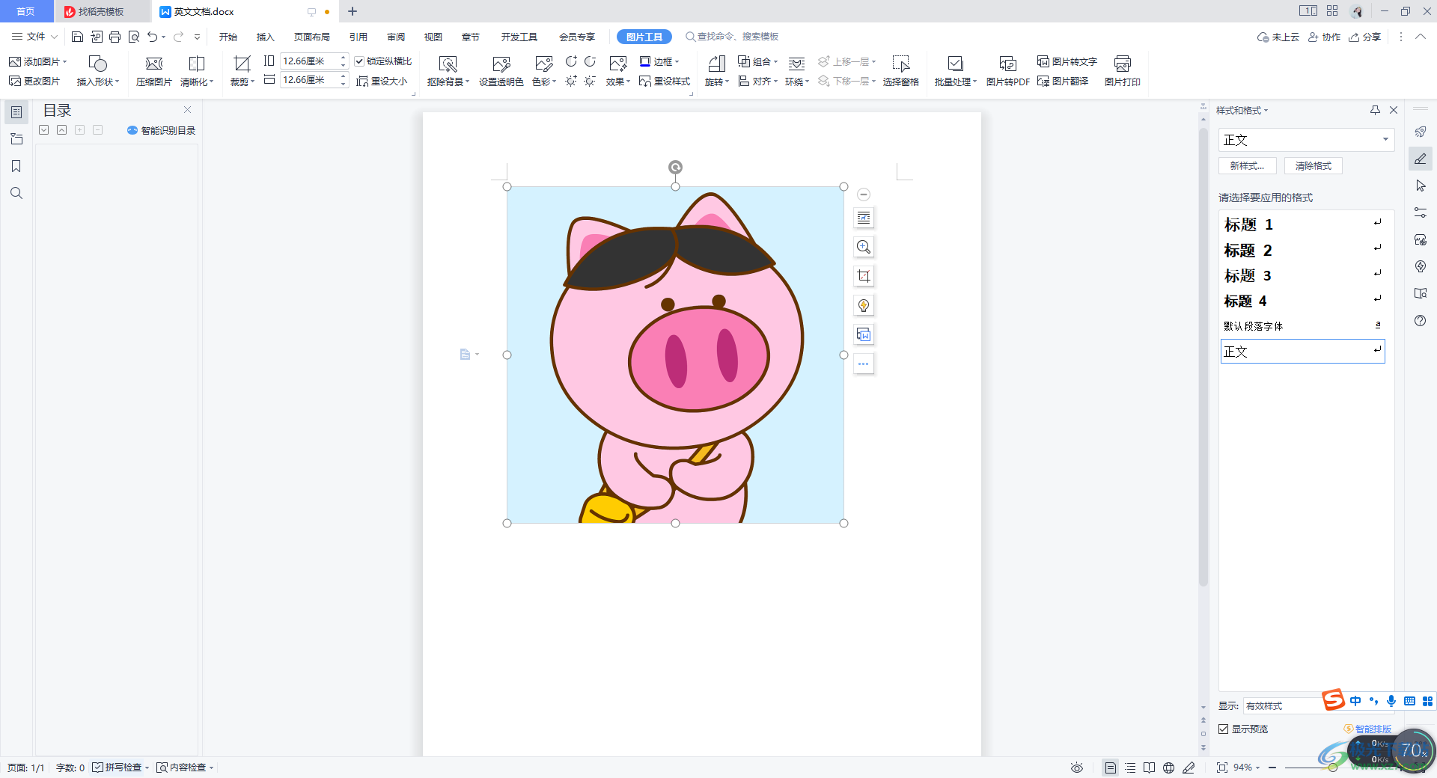The width and height of the screenshot is (1437, 778).
Task: Toggle eye protection mode icon in status bar
Action: coord(1077,768)
